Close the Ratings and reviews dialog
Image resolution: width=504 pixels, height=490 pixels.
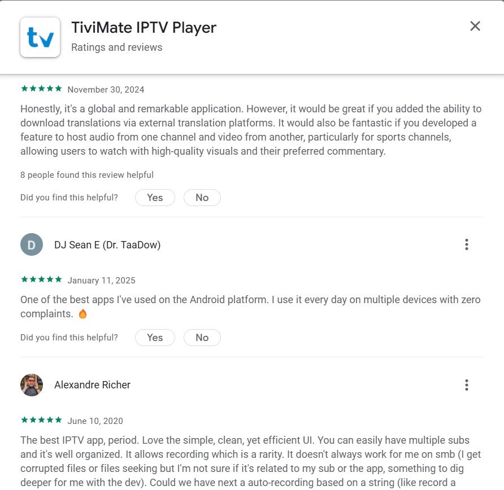coord(475,26)
